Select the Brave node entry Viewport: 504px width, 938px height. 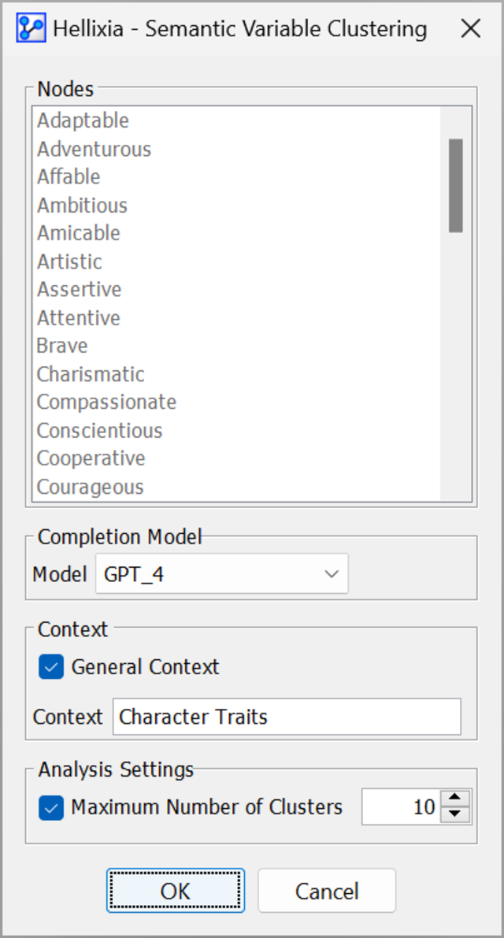62,346
